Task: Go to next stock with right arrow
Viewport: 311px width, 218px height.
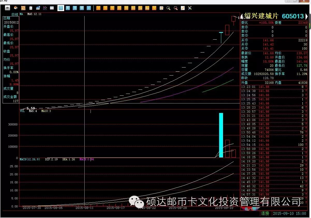Action: pyautogui.click(x=307, y=16)
